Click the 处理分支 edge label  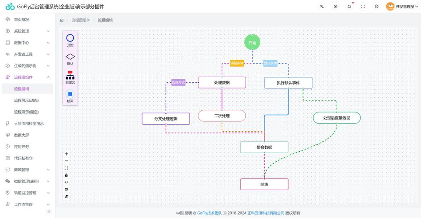pos(178,82)
